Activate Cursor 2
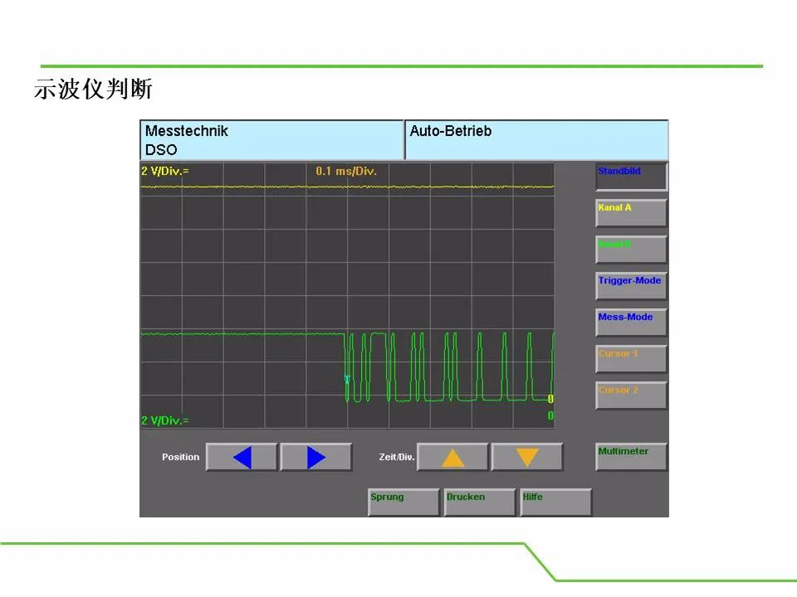This screenshot has width=797, height=597. pos(631,396)
